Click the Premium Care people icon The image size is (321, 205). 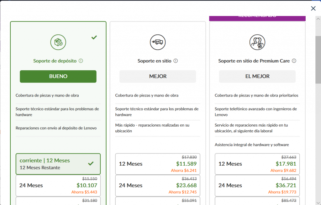pos(257,42)
